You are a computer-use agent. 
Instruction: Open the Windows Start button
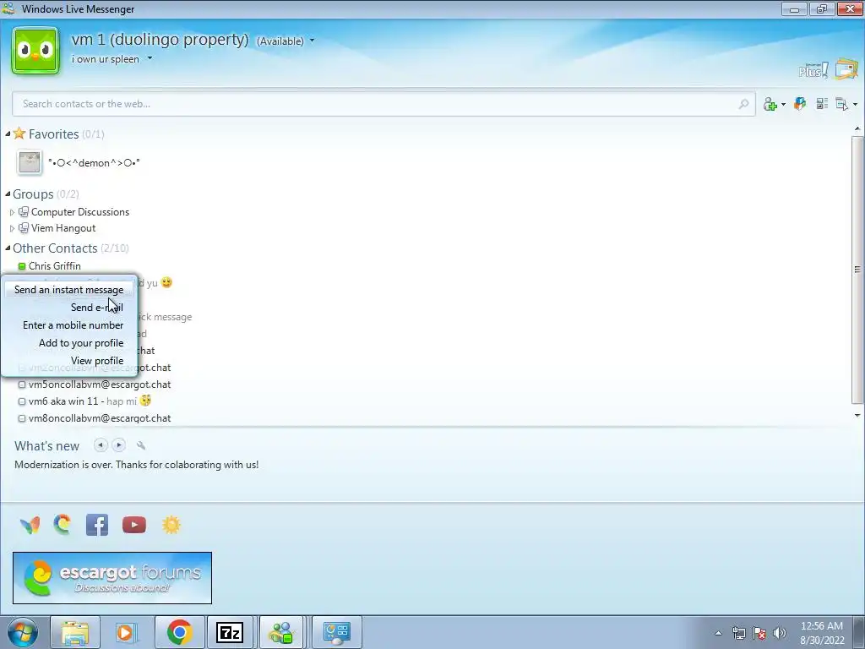pyautogui.click(x=23, y=632)
